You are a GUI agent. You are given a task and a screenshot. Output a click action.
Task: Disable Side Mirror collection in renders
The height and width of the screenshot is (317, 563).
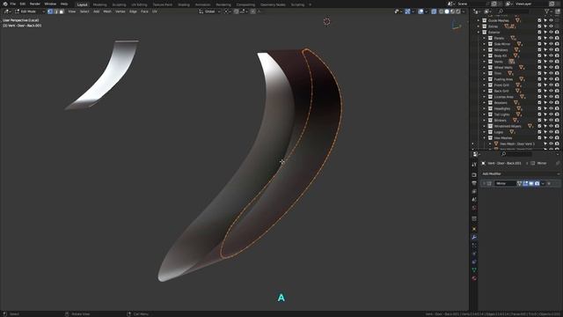pyautogui.click(x=557, y=44)
